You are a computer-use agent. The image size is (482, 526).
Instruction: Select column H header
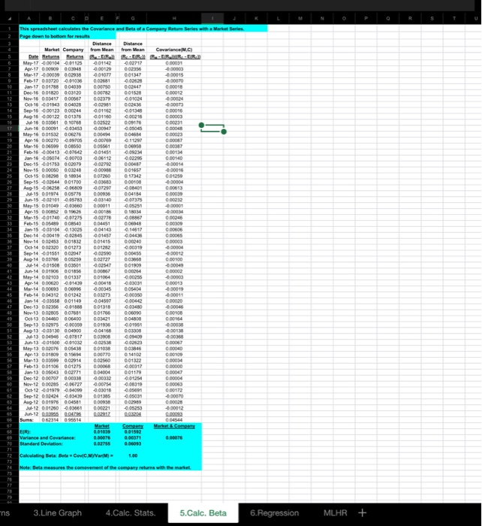point(174,19)
